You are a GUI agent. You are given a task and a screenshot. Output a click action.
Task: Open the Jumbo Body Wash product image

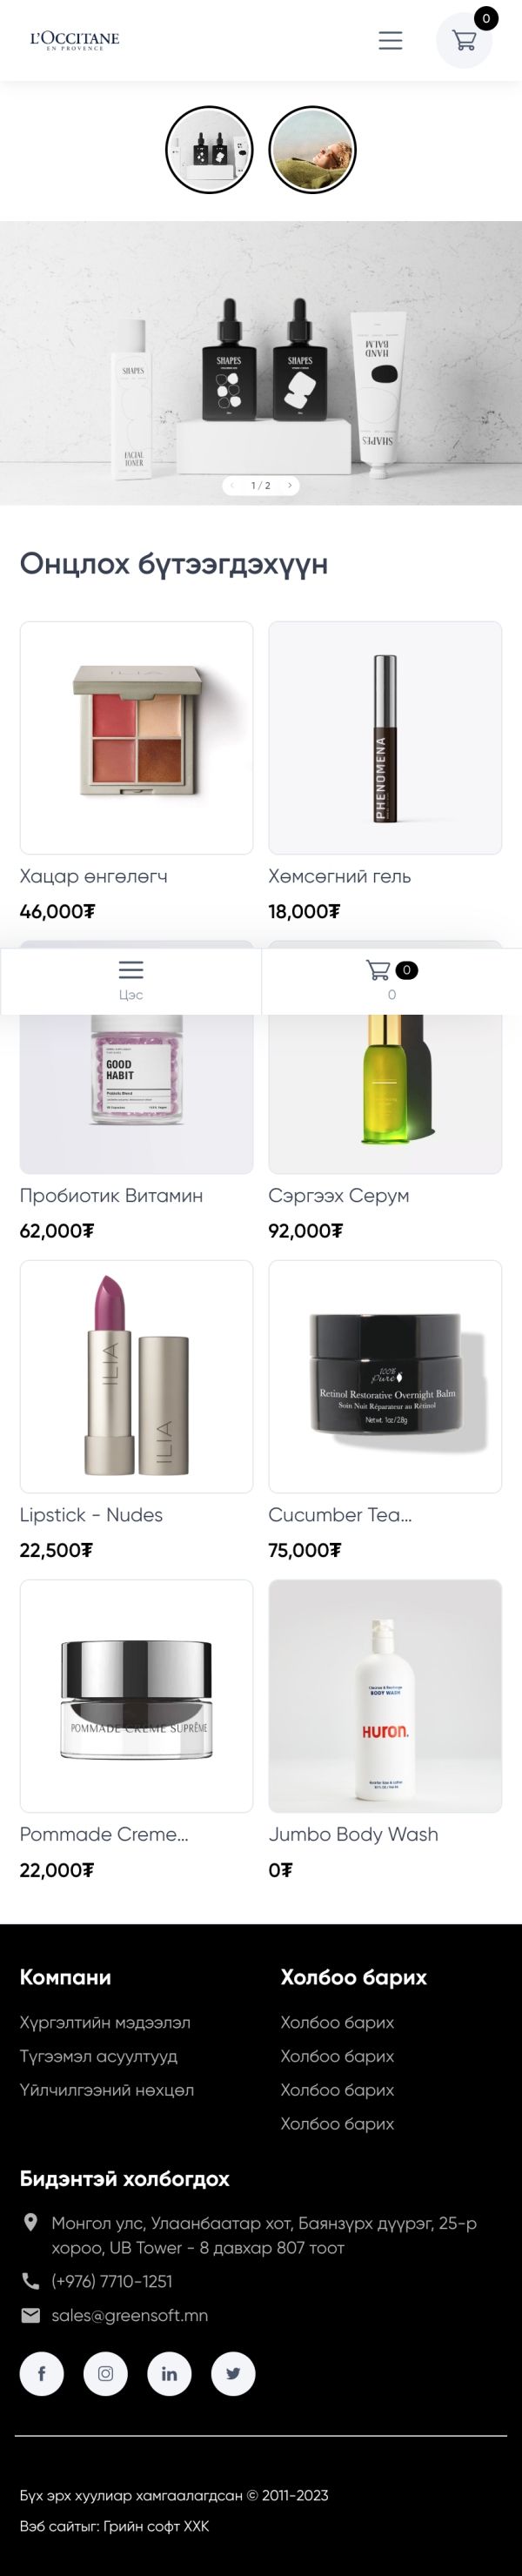pos(385,1696)
